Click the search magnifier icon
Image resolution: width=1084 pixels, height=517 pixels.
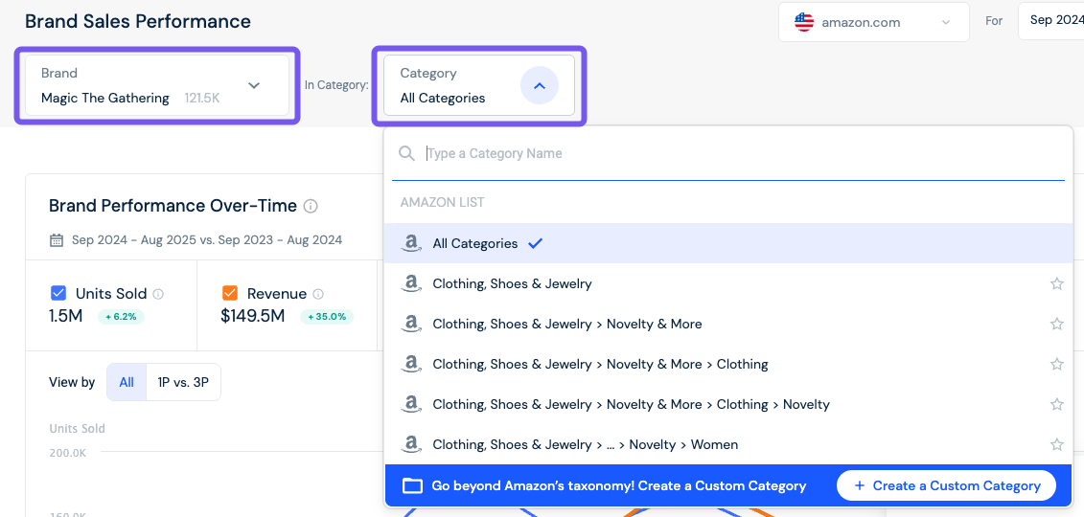[407, 153]
